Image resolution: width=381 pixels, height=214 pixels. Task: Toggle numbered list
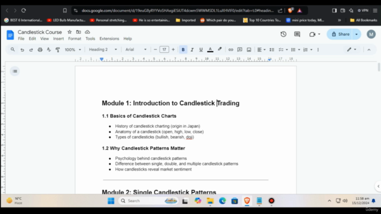coord(305,50)
